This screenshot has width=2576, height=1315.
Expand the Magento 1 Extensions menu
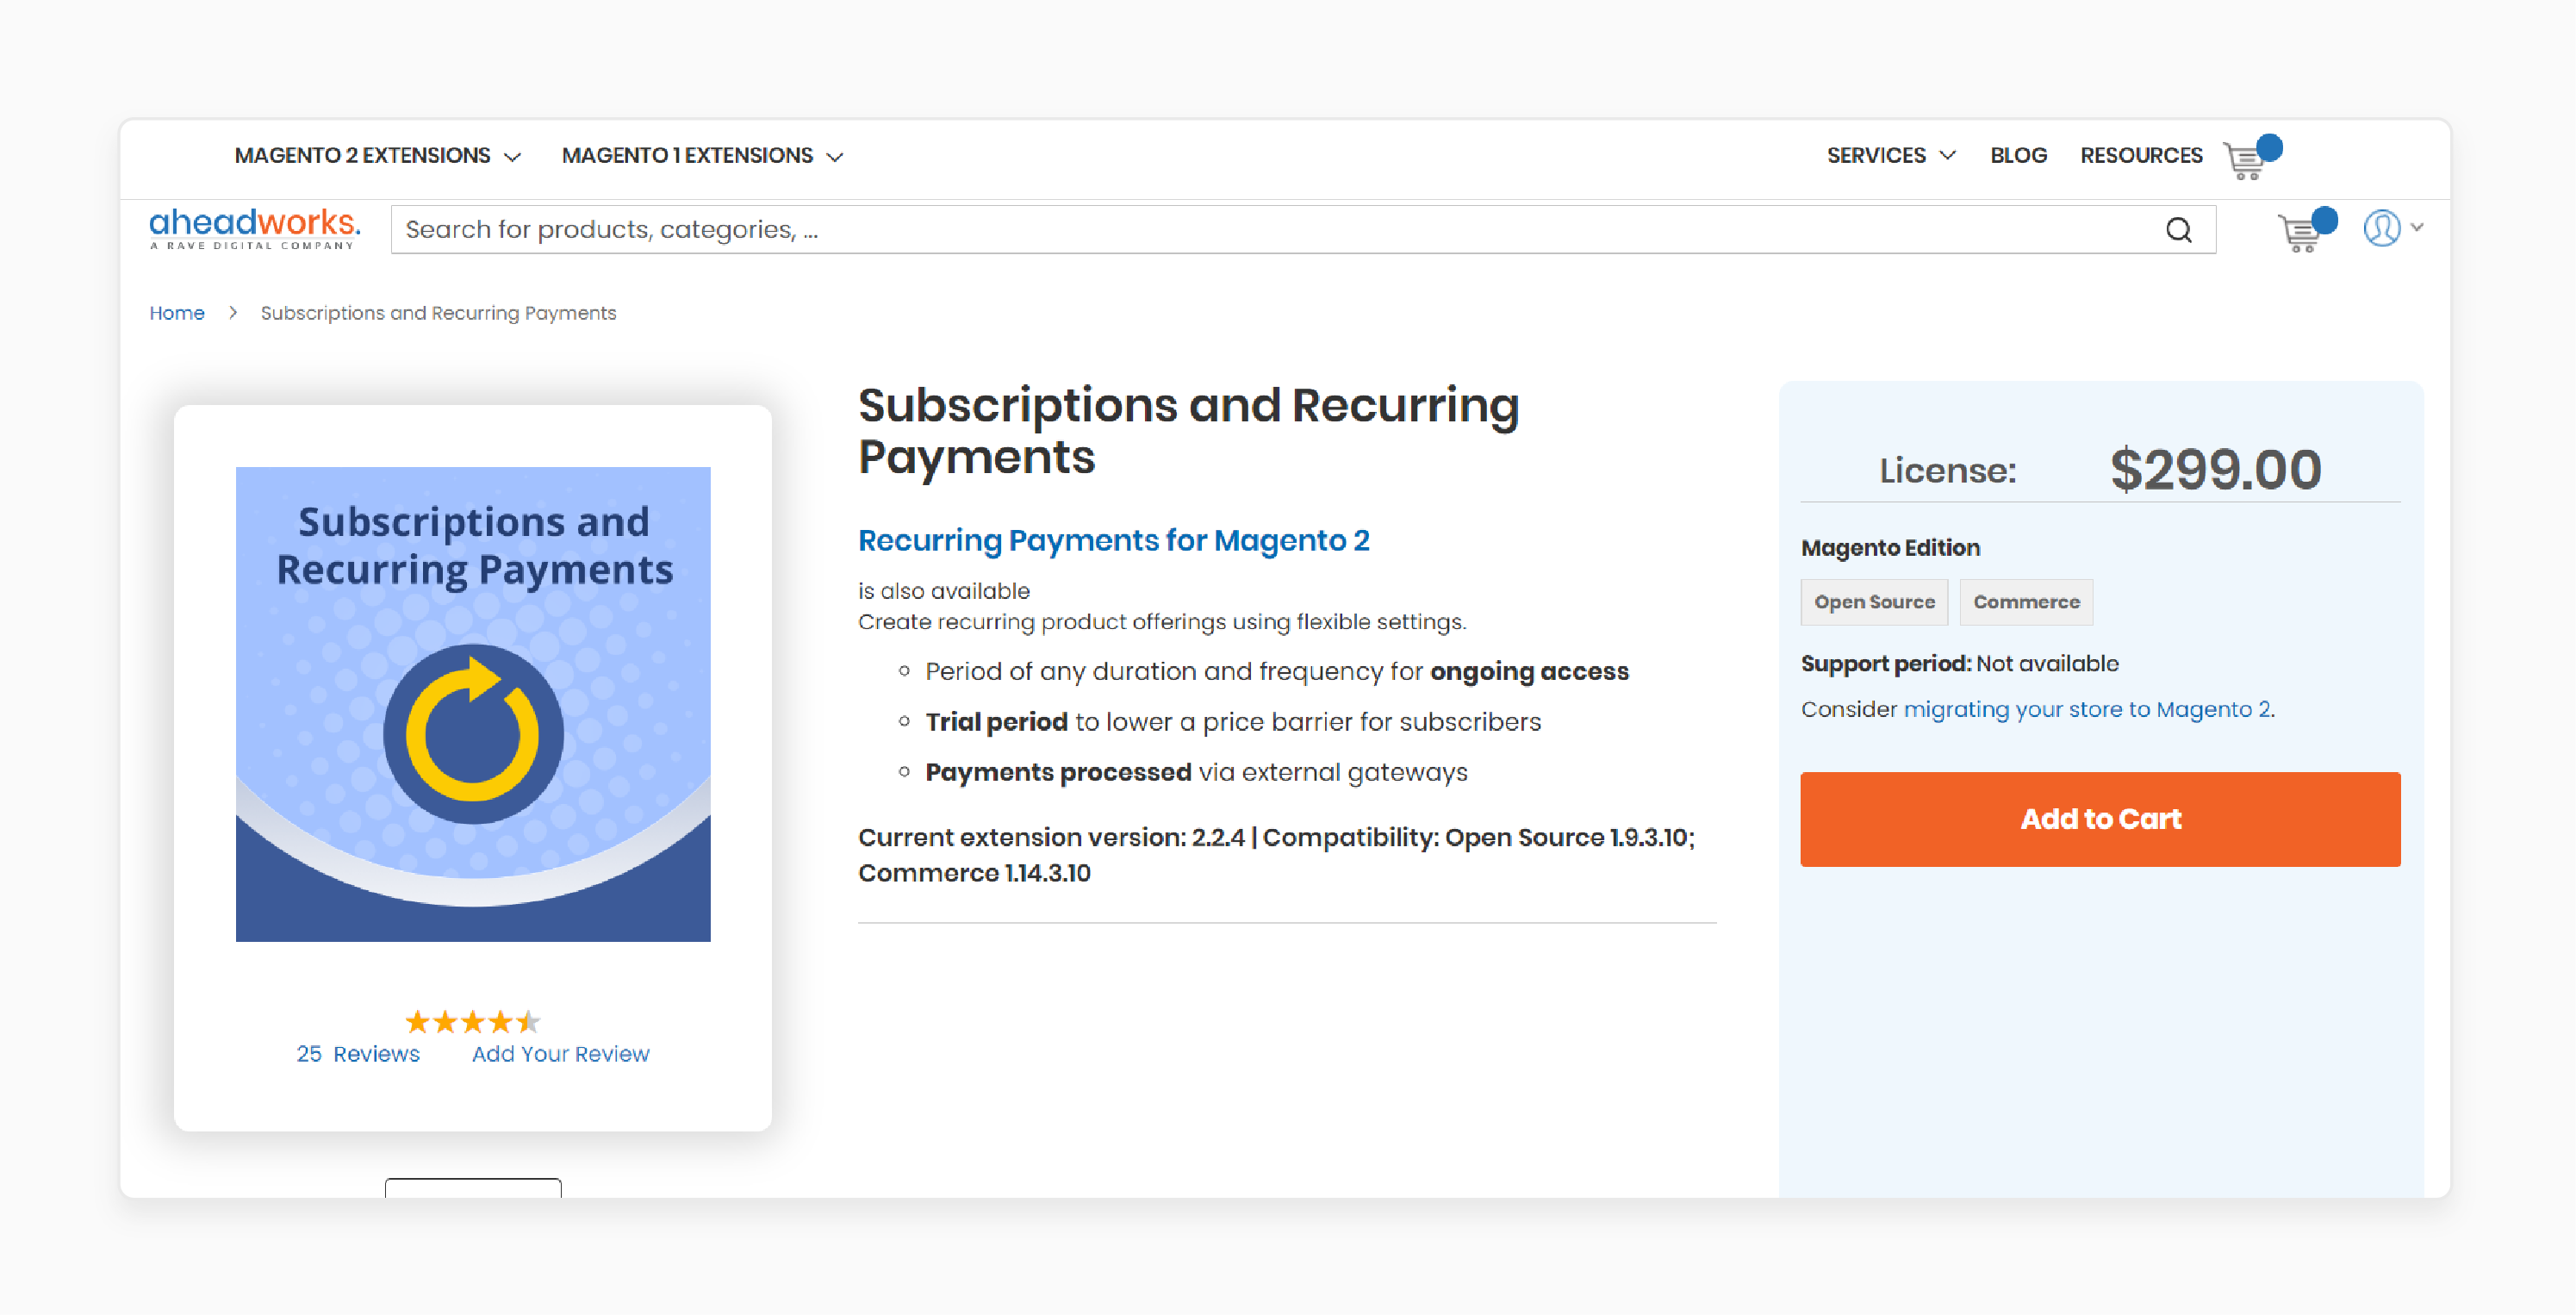[x=702, y=156]
